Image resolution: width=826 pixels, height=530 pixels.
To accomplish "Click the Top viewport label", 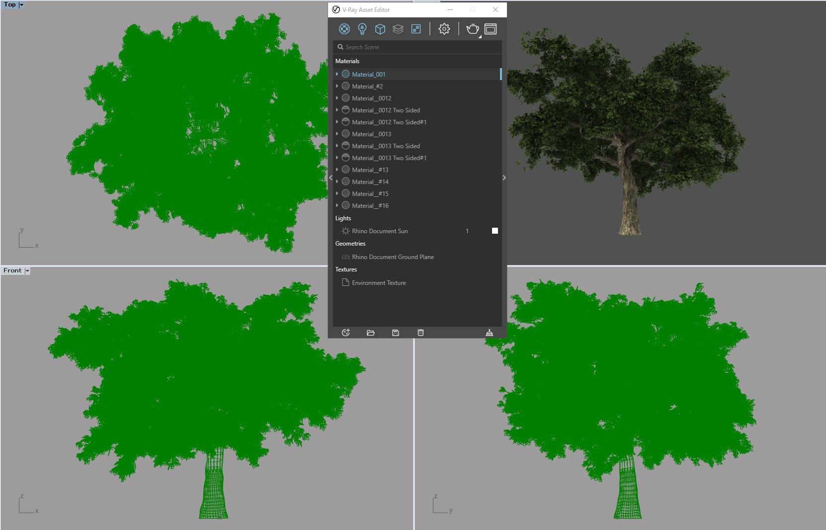I will click(10, 4).
